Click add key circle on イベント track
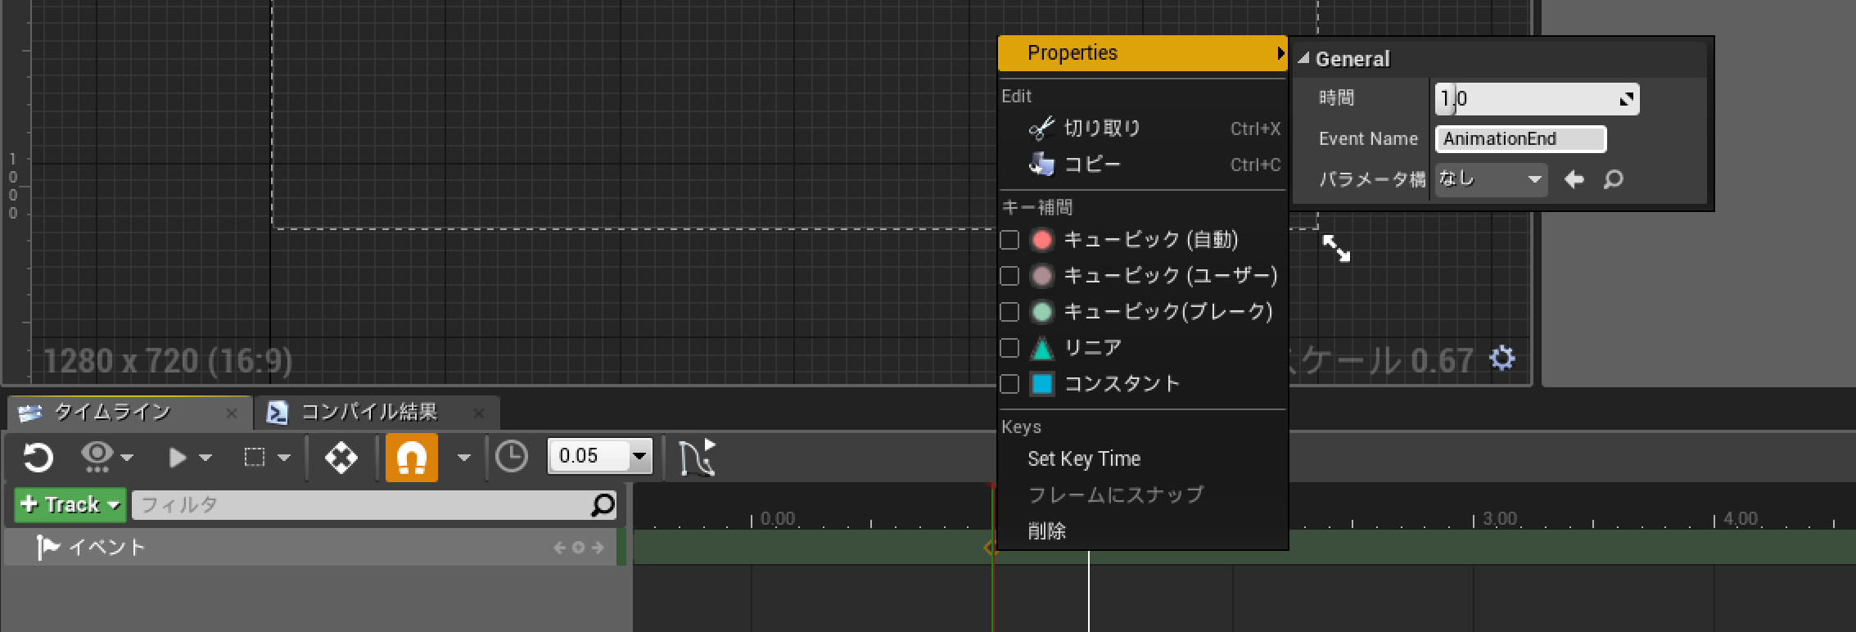 pyautogui.click(x=579, y=548)
